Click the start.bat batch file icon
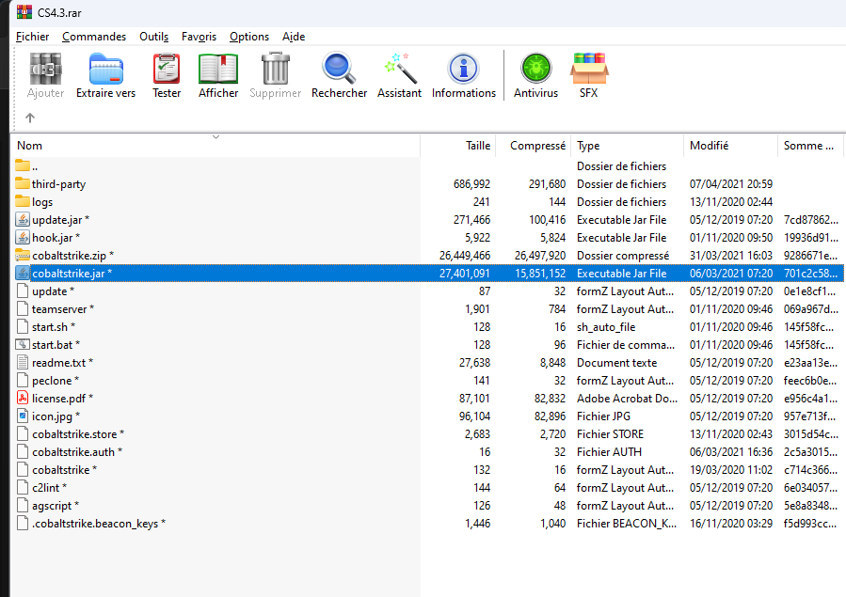The height and width of the screenshot is (597, 846). 23,344
